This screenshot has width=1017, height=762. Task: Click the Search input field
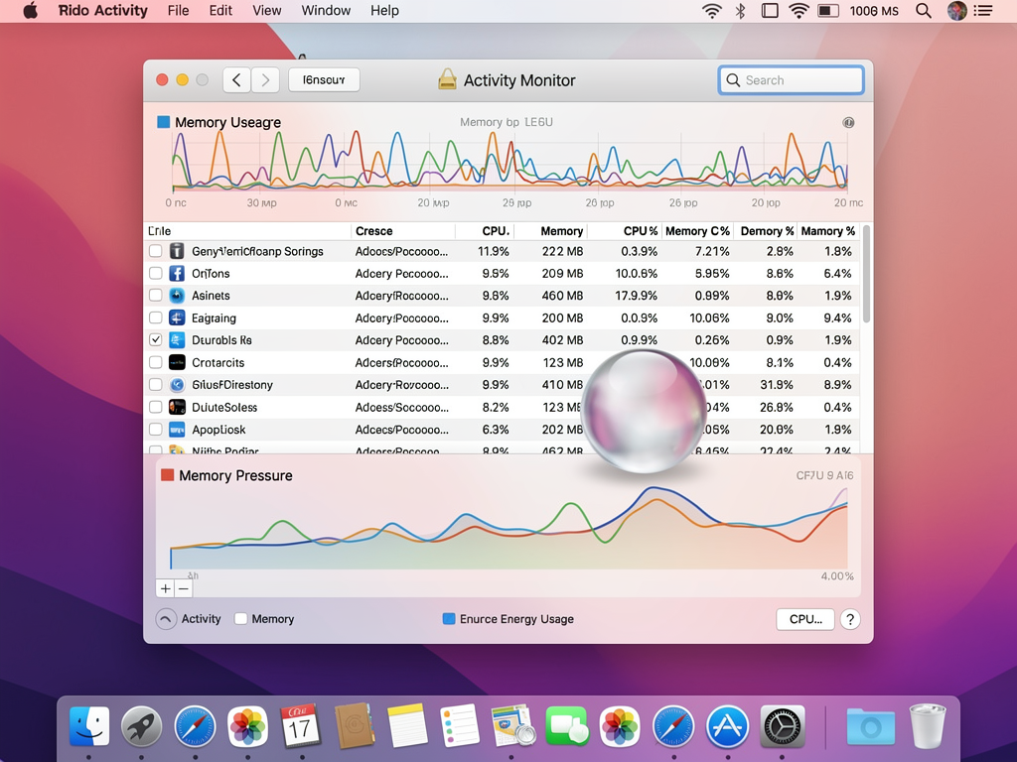[x=791, y=79]
